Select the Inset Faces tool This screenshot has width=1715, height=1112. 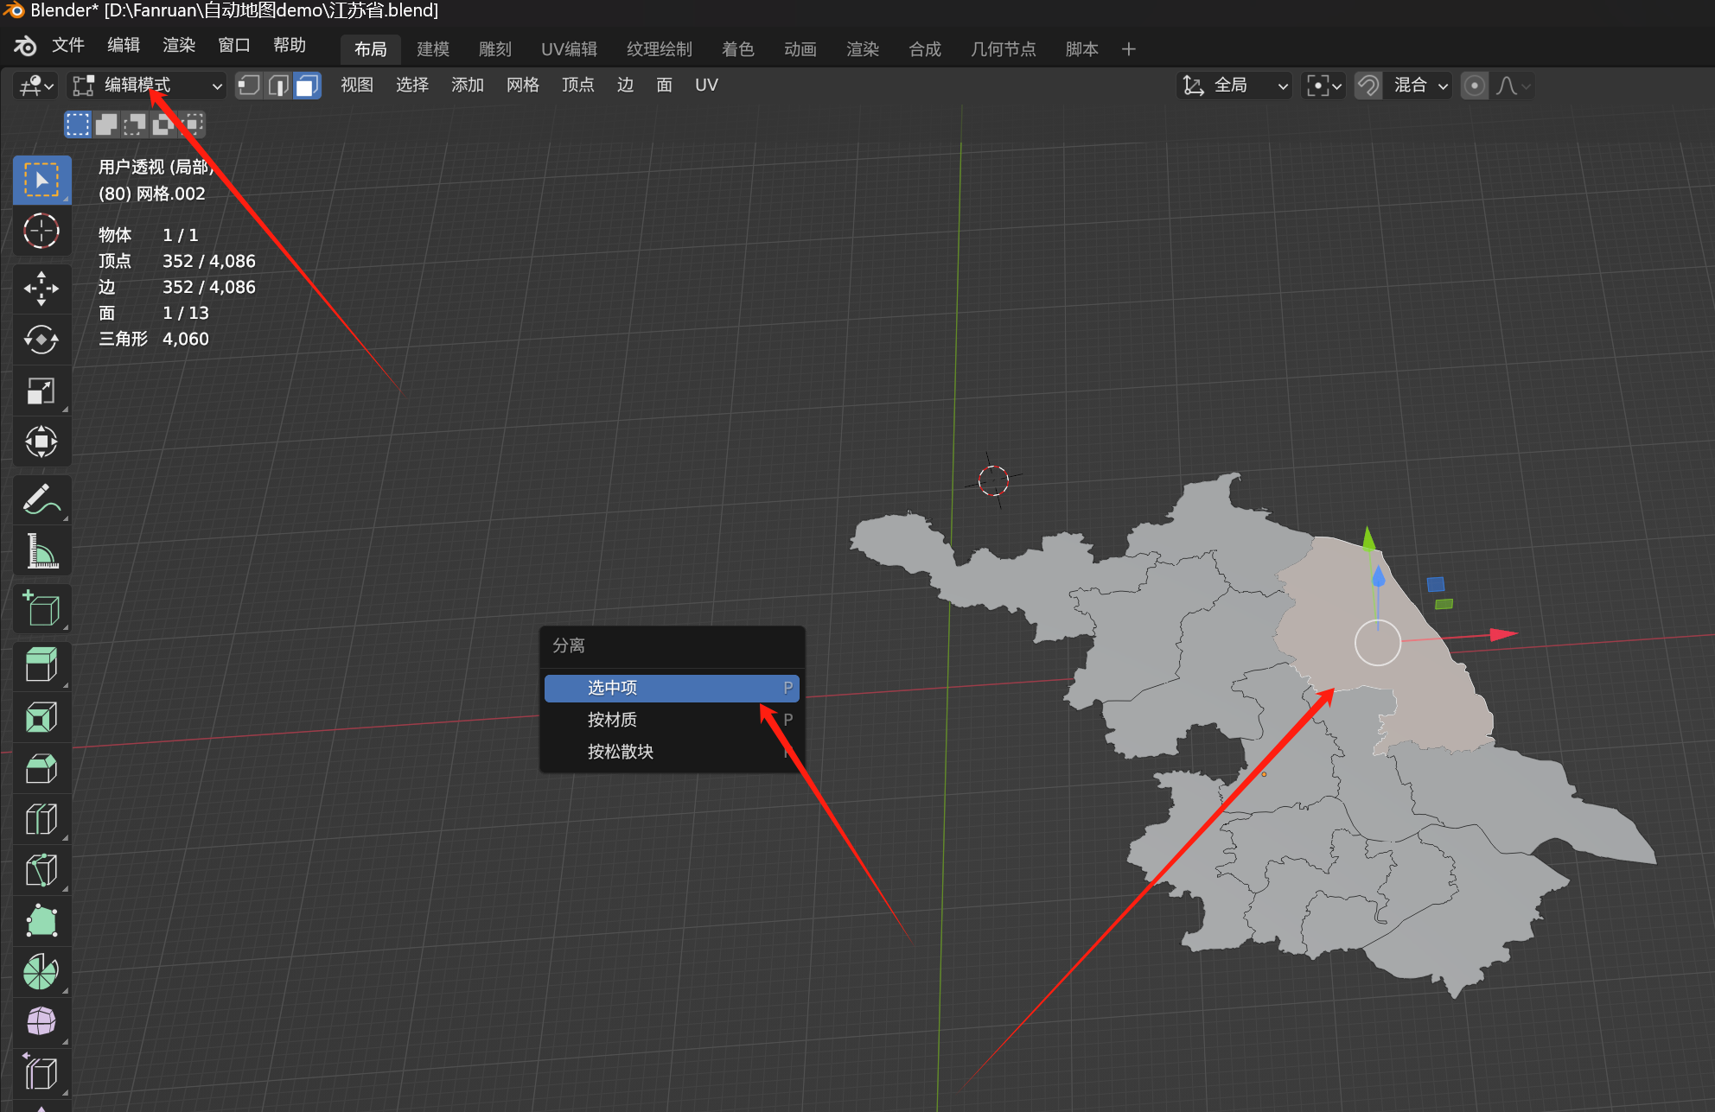click(41, 717)
